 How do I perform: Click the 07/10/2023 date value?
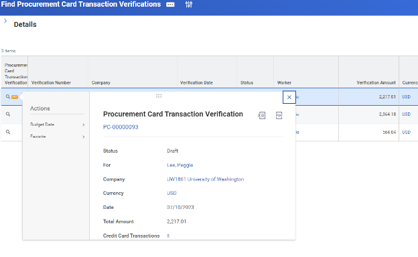[x=180, y=207]
